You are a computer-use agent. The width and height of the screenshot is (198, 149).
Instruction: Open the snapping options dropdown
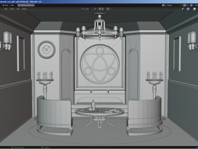(104, 9)
